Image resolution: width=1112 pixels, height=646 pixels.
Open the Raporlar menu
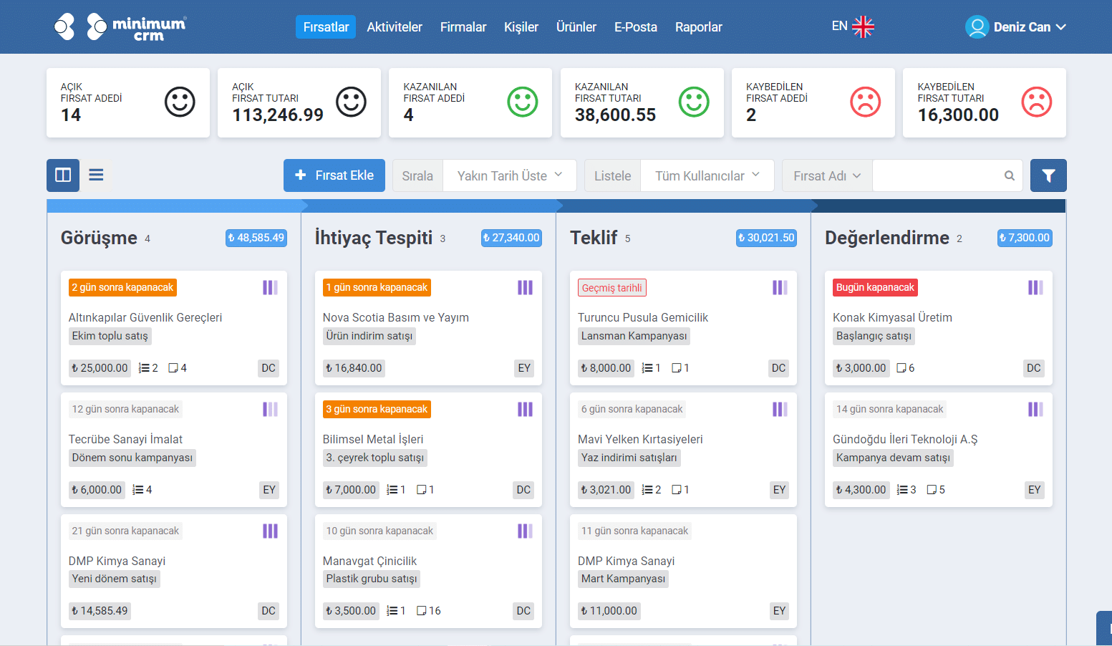tap(699, 26)
